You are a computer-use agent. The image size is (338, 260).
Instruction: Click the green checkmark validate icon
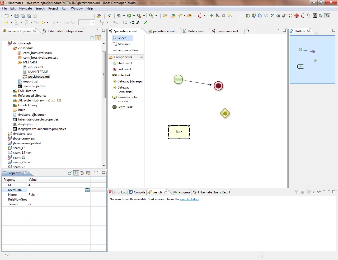[145, 22]
